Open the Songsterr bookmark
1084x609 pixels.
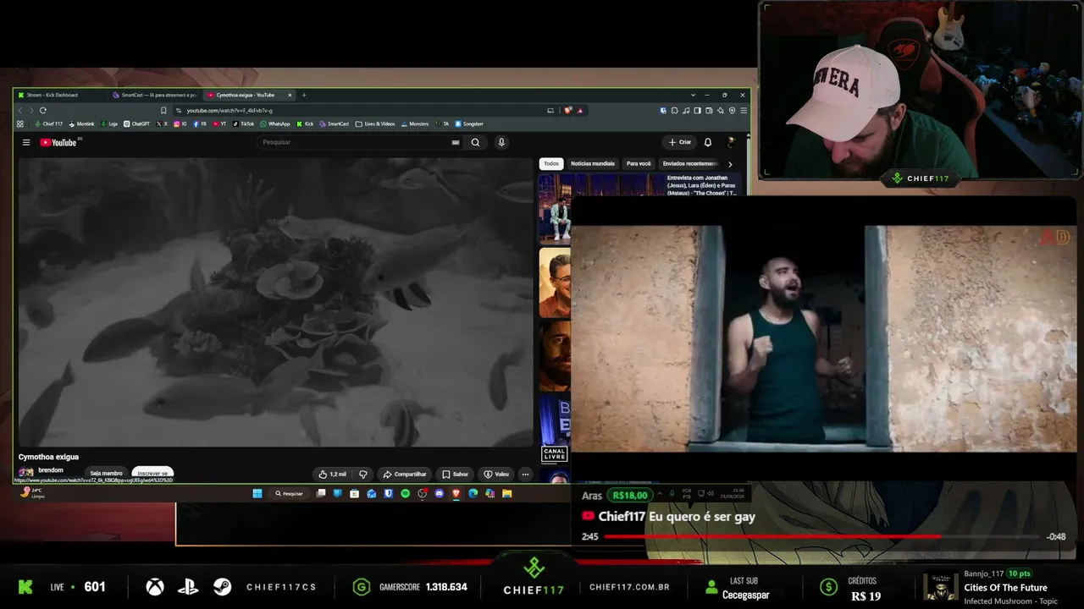coord(468,123)
